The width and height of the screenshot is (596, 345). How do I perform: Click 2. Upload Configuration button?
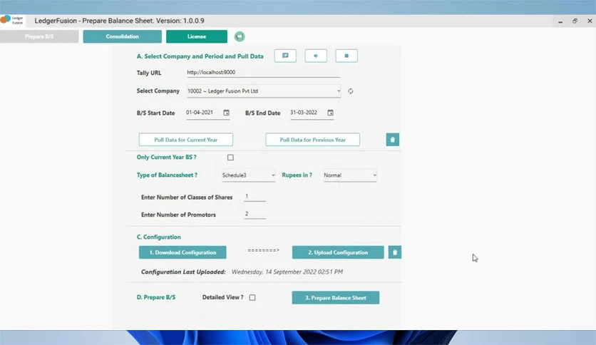(338, 252)
